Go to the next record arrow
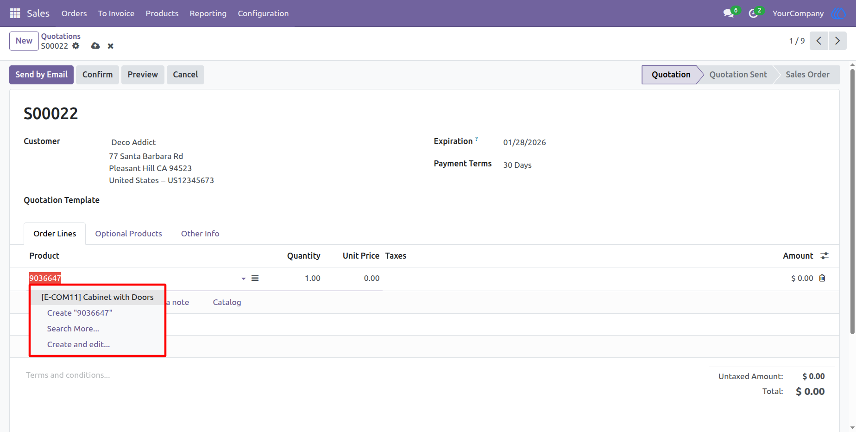This screenshot has width=856, height=432. pyautogui.click(x=837, y=41)
